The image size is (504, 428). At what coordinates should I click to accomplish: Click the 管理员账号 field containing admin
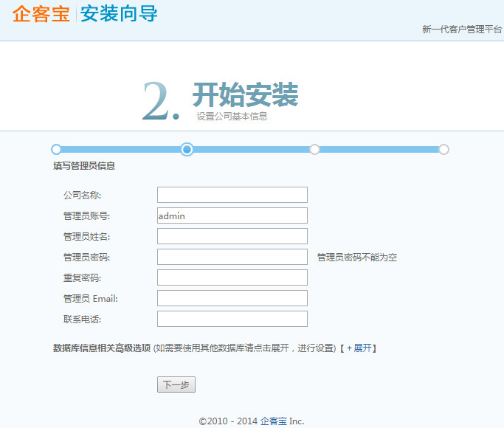pyautogui.click(x=232, y=215)
